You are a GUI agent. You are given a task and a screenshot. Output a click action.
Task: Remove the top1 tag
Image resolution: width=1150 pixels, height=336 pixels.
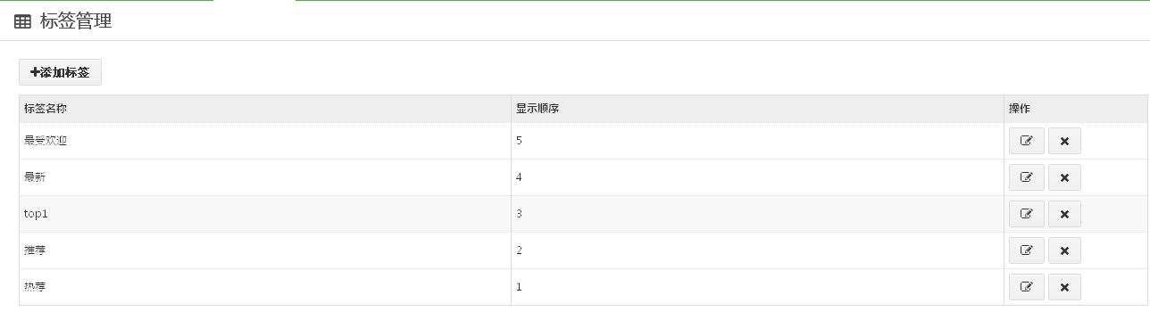[1064, 214]
